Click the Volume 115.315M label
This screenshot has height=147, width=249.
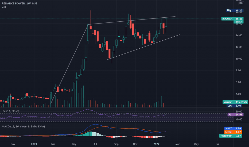(x=235, y=102)
